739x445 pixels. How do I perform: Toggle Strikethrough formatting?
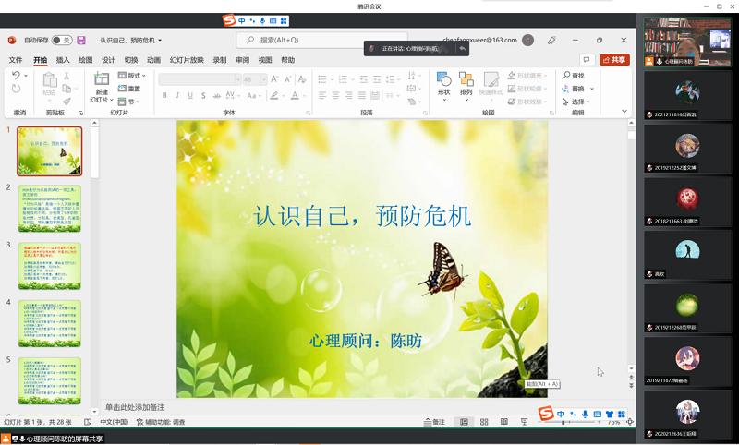[x=216, y=96]
